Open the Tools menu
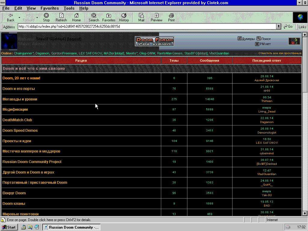The width and height of the screenshot is (308, 231). (x=69, y=8)
